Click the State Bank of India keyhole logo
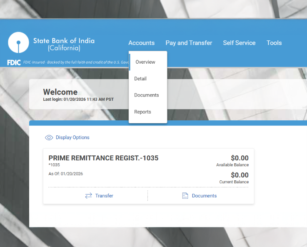 click(18, 44)
